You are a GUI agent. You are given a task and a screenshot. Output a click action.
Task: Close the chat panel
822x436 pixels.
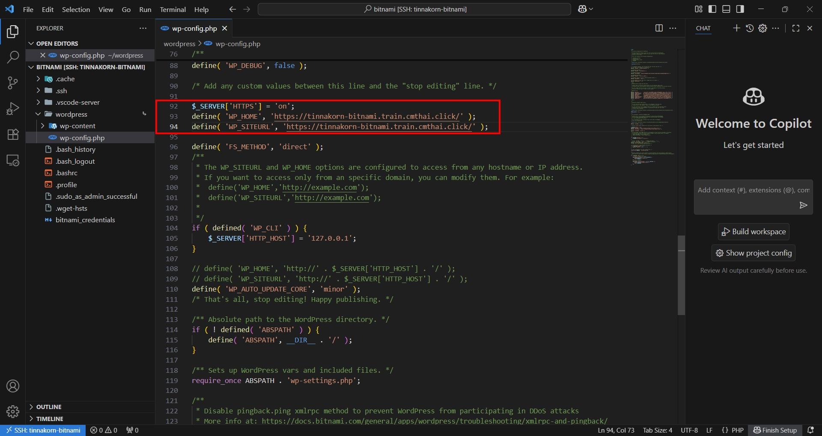click(810, 28)
